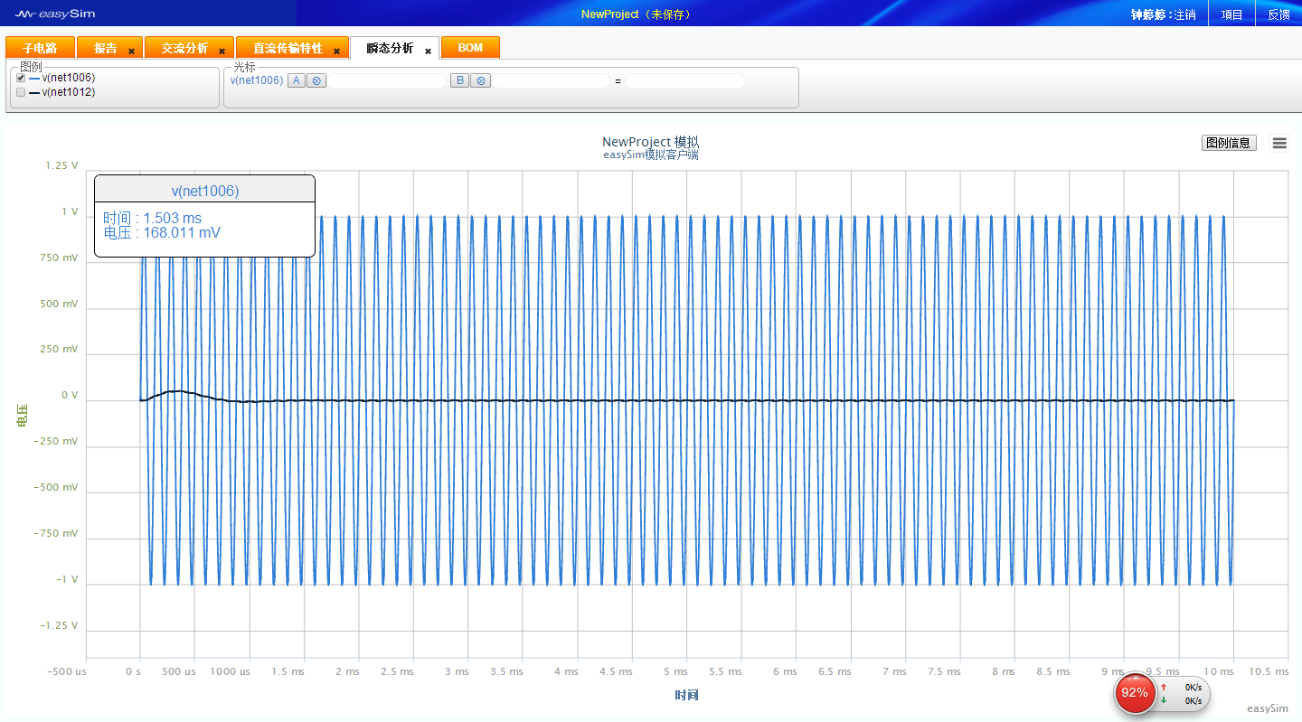Close the 瞬态分析 tab with its x

point(428,52)
